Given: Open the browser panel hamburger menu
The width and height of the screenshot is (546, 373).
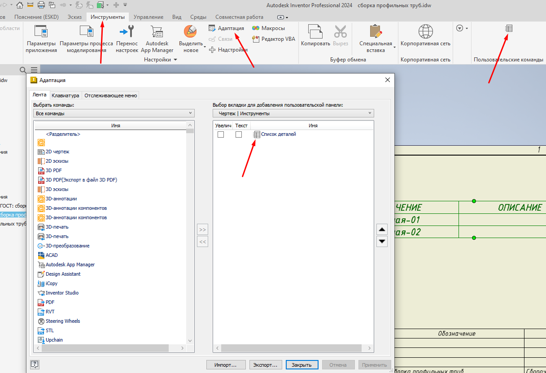Looking at the screenshot, I should click(34, 70).
